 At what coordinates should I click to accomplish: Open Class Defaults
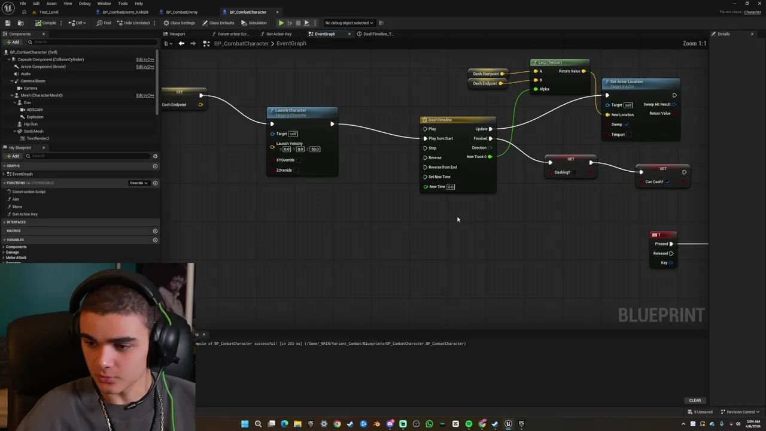point(218,23)
